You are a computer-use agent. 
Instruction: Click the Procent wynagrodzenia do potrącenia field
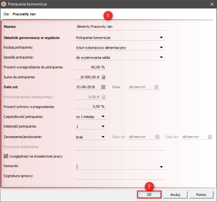(x=91, y=67)
